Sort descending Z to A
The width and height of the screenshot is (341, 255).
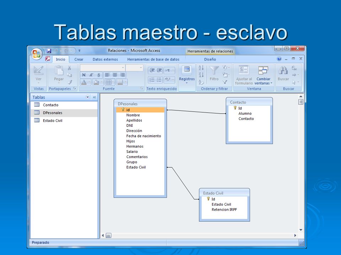[x=201, y=75]
